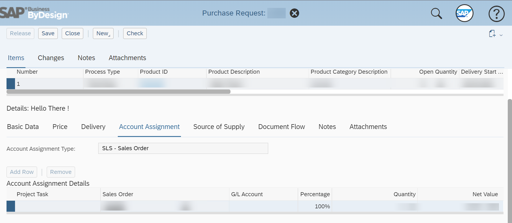Click the vertical page scrollbar
The image size is (512, 223).
point(510,161)
